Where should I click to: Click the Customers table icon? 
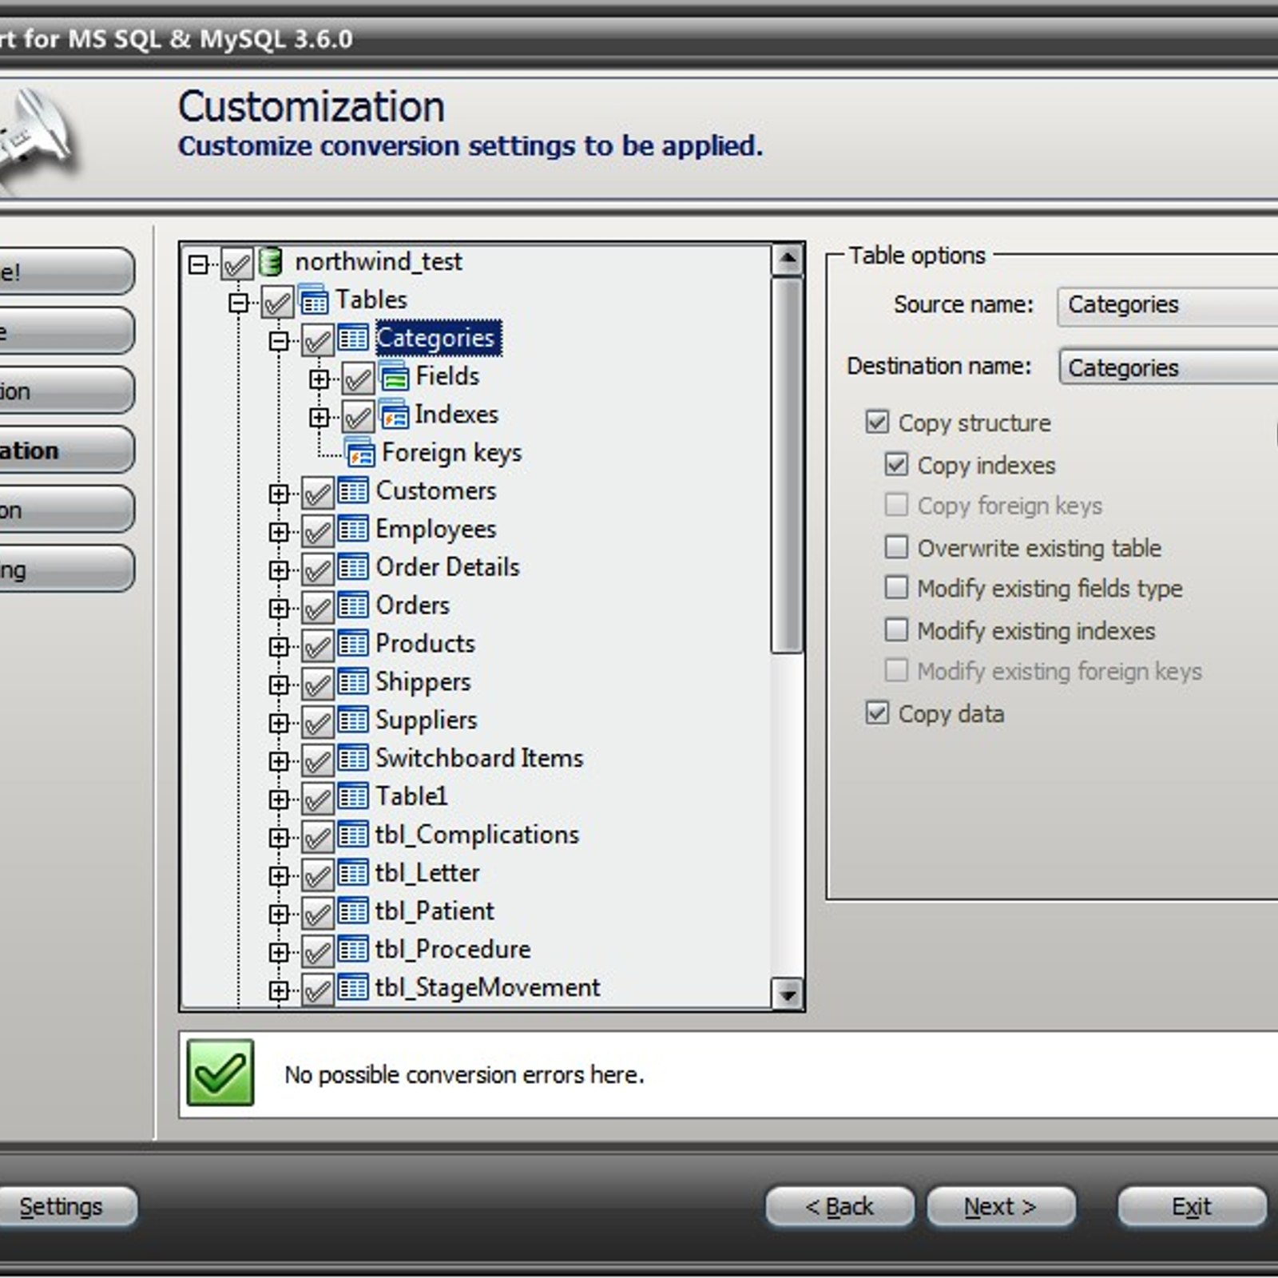pos(353,490)
